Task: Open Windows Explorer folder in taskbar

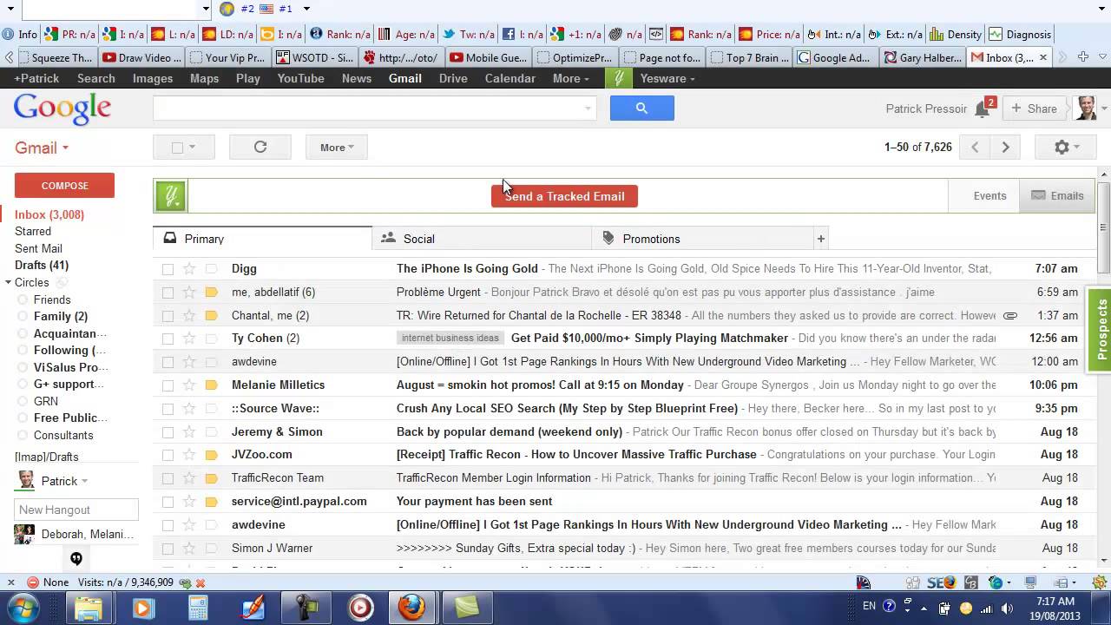Action: (x=89, y=608)
